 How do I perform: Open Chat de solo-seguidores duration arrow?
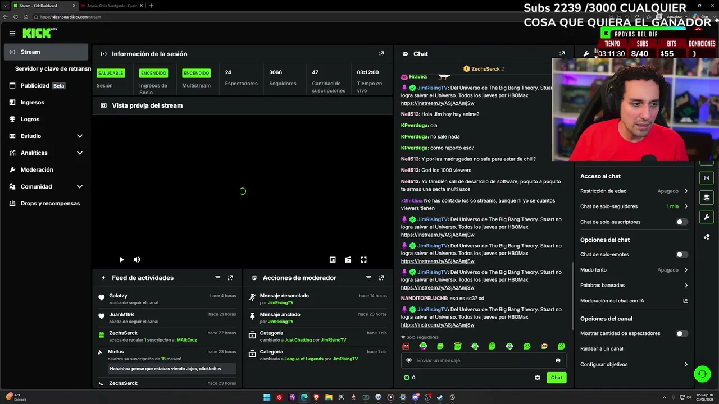(x=686, y=206)
